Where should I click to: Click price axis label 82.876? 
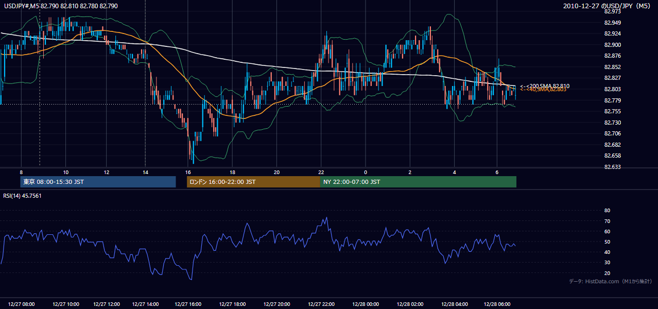coord(612,56)
